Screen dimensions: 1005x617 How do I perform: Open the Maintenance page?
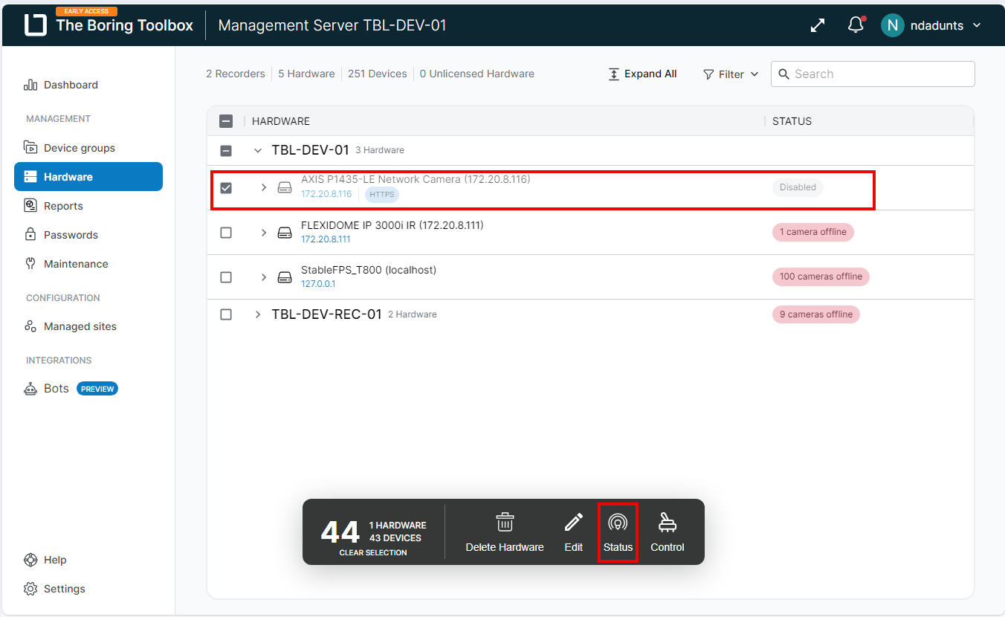pos(76,264)
